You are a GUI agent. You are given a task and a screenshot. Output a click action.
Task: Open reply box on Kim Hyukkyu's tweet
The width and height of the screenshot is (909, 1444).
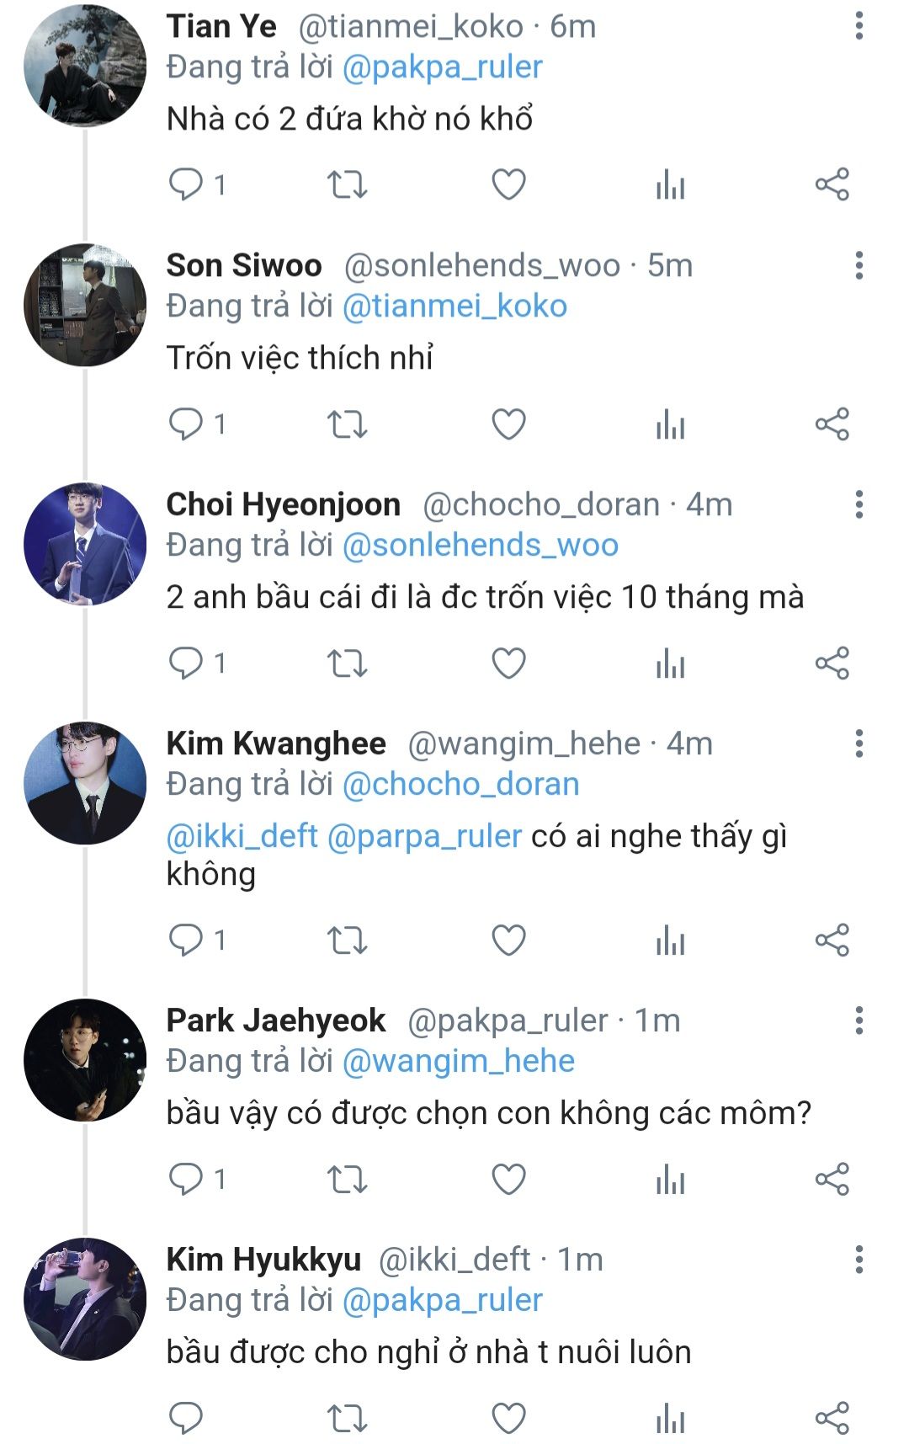[x=186, y=1418]
